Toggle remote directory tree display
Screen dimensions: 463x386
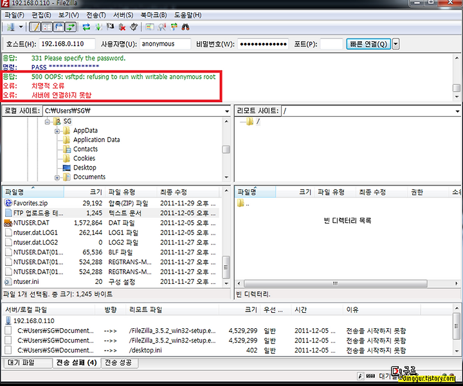click(59, 28)
